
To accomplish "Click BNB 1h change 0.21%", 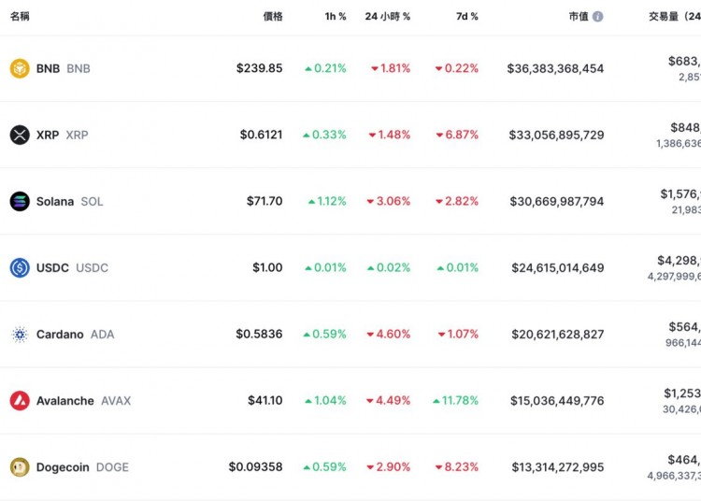I will (x=325, y=68).
